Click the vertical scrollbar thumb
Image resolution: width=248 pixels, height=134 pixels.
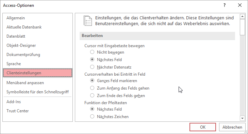(x=242, y=27)
